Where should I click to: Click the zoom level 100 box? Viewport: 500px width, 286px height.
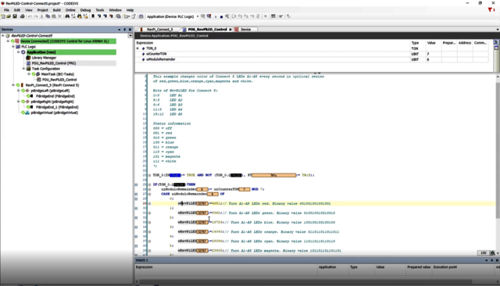484,253
